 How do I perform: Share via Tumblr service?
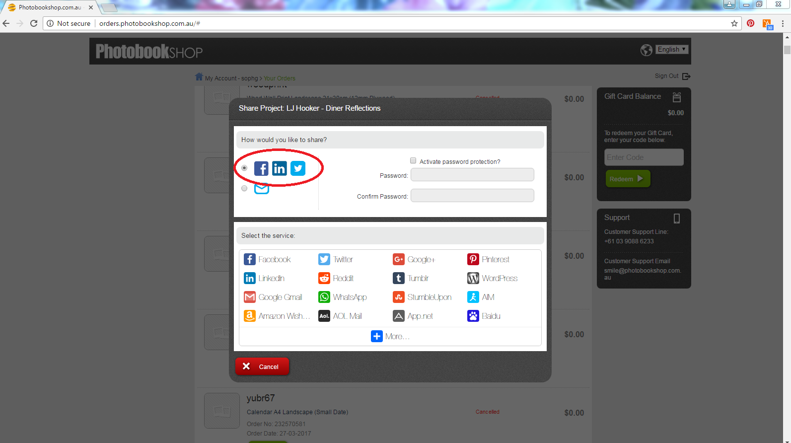tap(411, 278)
